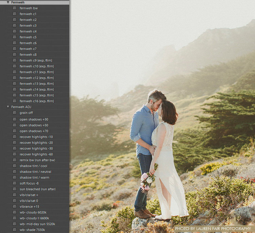Viewport: 255px width, 233px height.
Task: Apply open shadows +70 adjustment
Action: (34, 131)
